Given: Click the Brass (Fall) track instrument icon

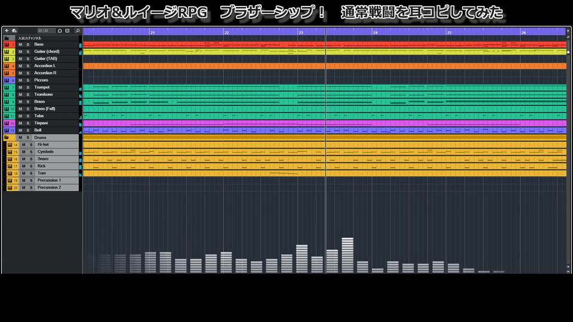Looking at the screenshot, I should [7, 109].
